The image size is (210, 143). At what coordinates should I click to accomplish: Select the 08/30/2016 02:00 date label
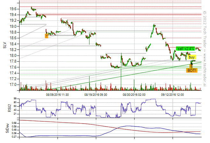point(134,94)
